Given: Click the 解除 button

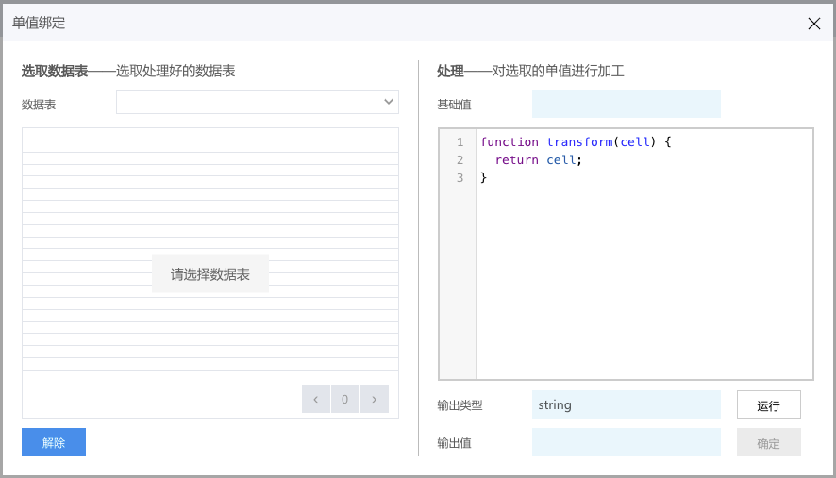Looking at the screenshot, I should pos(54,442).
